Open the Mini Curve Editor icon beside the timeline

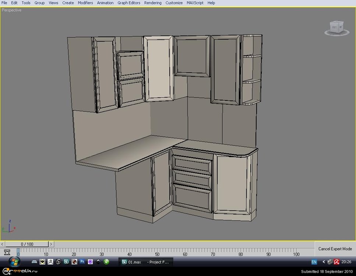[7, 252]
